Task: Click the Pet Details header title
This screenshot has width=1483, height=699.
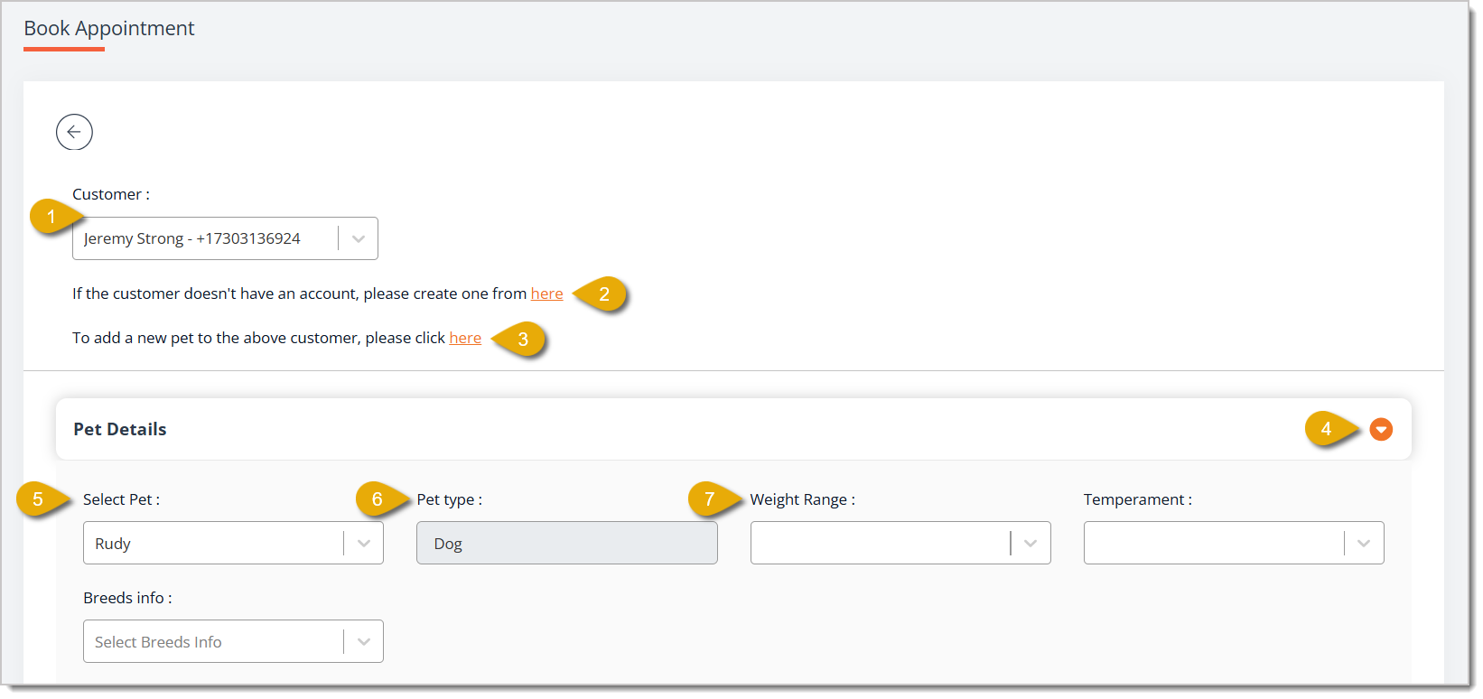Action: click(120, 429)
